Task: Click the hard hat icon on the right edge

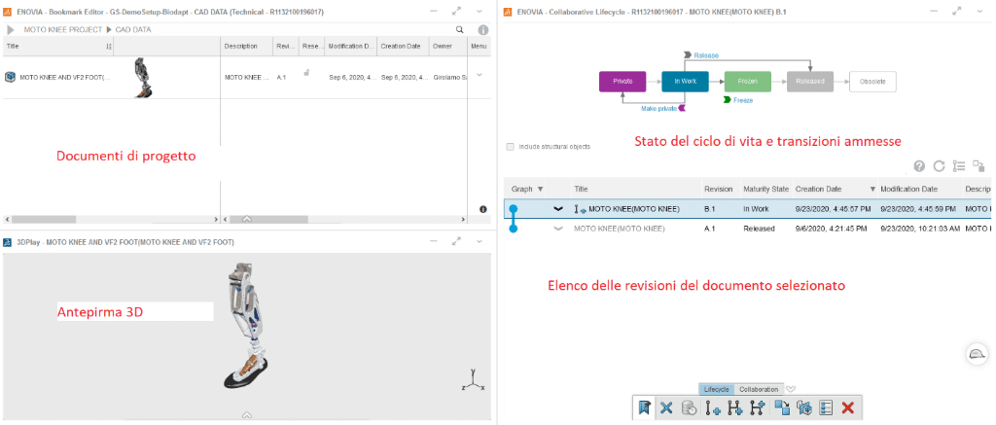Action: [x=977, y=354]
